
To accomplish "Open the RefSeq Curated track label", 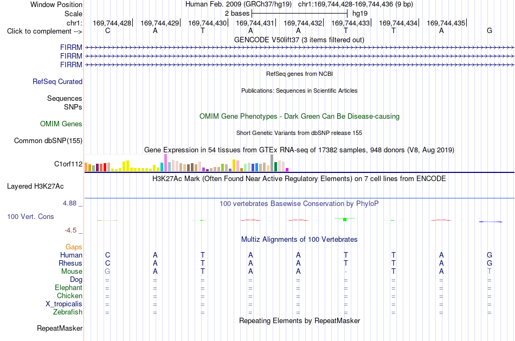I will point(57,81).
